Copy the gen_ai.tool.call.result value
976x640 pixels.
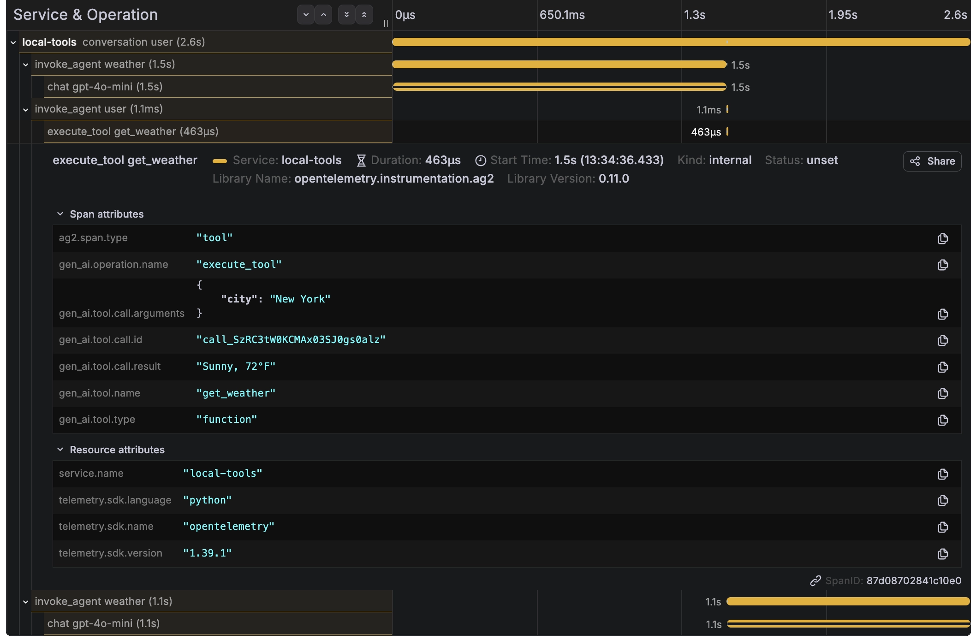[942, 367]
